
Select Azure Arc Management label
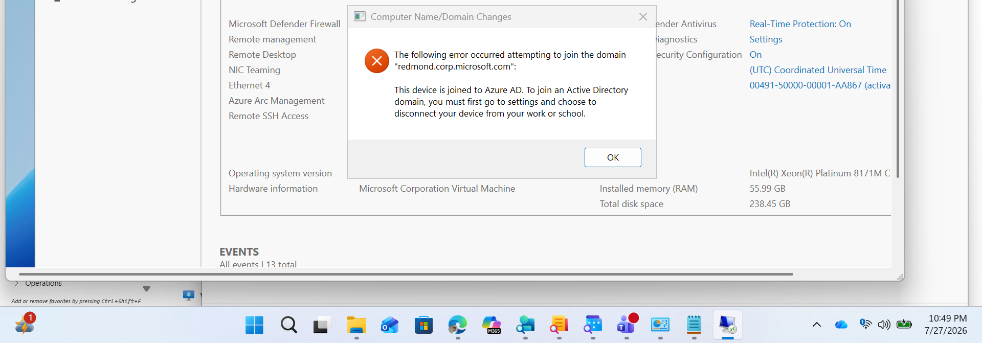(276, 101)
